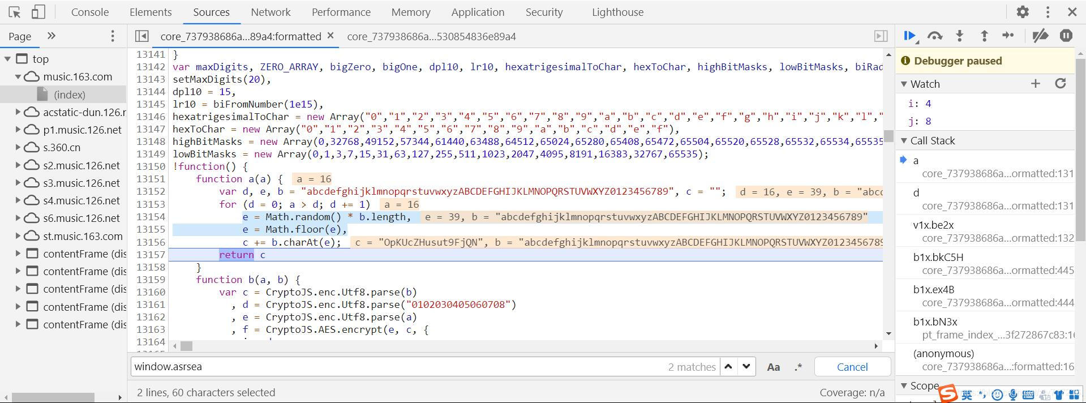Expand s.360.cn node
1086x403 pixels.
pyautogui.click(x=18, y=147)
